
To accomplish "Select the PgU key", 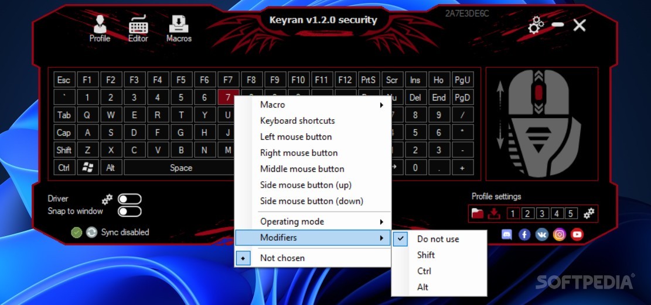I will coord(462,80).
